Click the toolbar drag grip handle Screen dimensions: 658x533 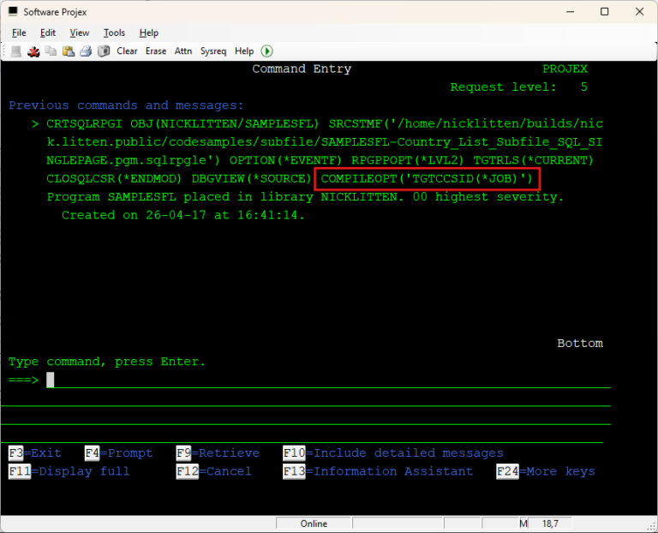tap(4, 51)
